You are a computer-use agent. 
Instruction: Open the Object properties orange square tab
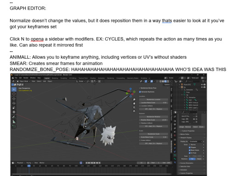coord(175,144)
